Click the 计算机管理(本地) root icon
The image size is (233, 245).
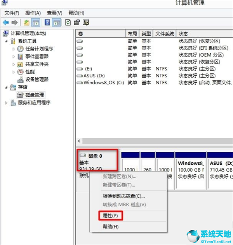pyautogui.click(x=6, y=34)
